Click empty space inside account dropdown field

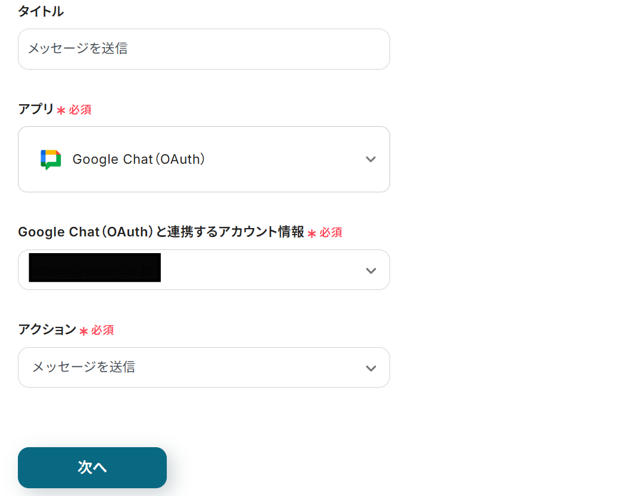[262, 270]
